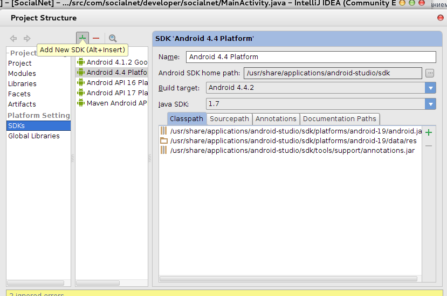The image size is (447, 296).
Task: Open Global Libraries in the sidebar
Action: pos(33,136)
